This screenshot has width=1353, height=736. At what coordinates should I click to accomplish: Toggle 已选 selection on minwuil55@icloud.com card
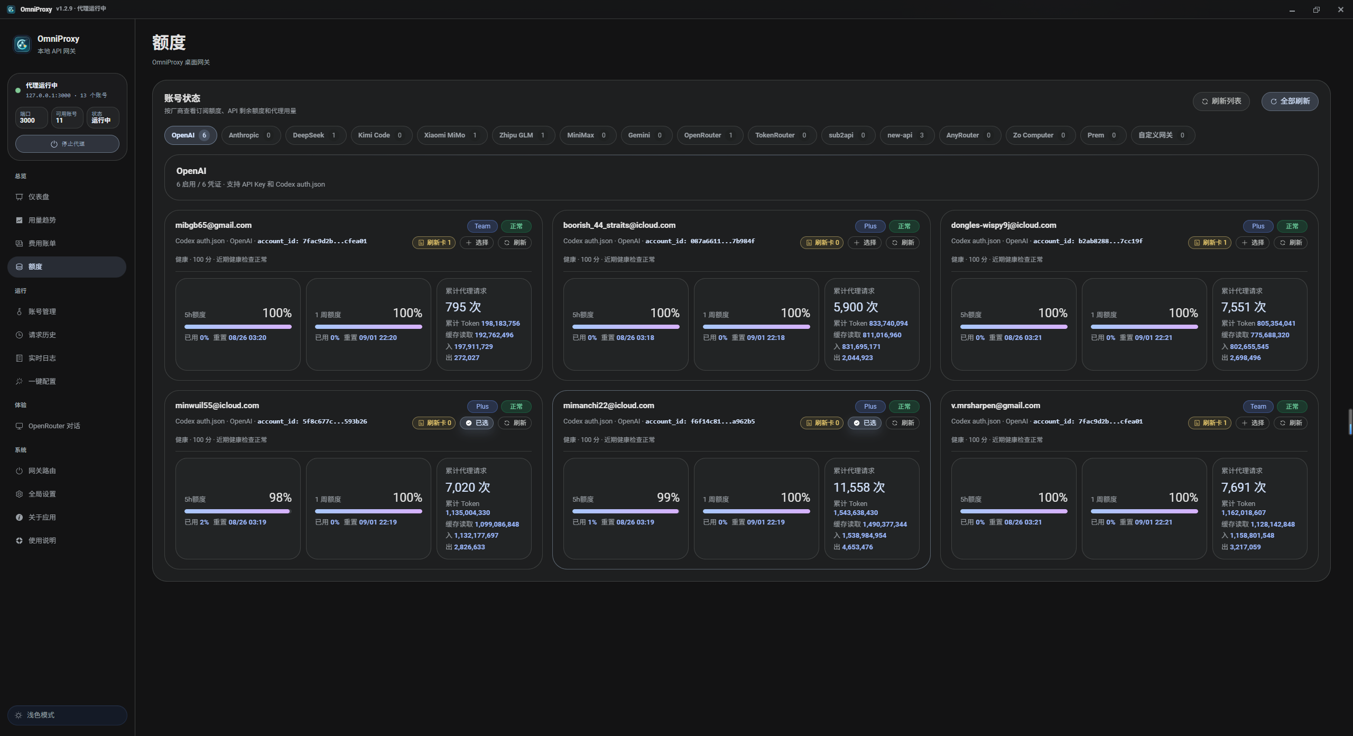[477, 423]
